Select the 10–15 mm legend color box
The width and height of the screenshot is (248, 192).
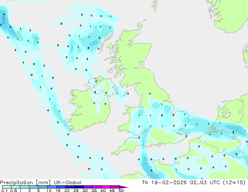coord(52,187)
